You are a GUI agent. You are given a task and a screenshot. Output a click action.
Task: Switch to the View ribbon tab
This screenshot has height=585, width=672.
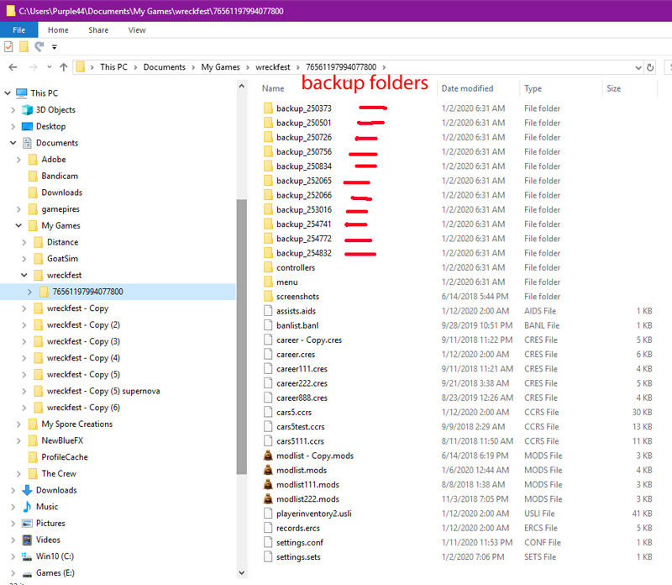(x=137, y=30)
